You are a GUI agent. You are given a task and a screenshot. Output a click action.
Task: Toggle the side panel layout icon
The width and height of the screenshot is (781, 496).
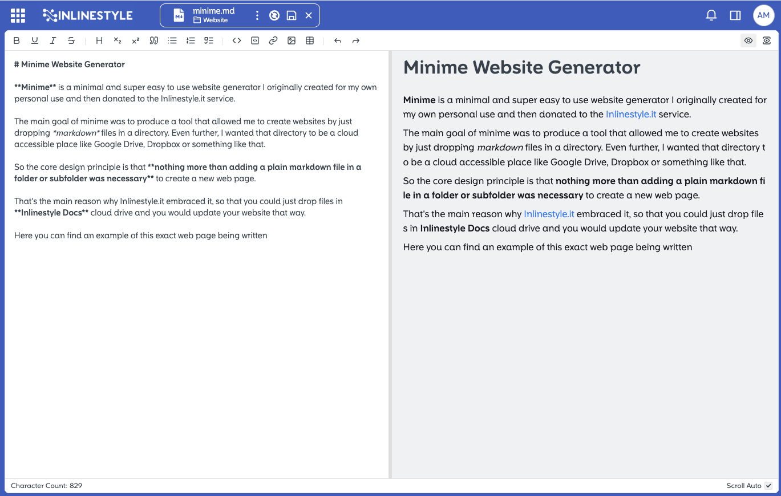pos(735,15)
